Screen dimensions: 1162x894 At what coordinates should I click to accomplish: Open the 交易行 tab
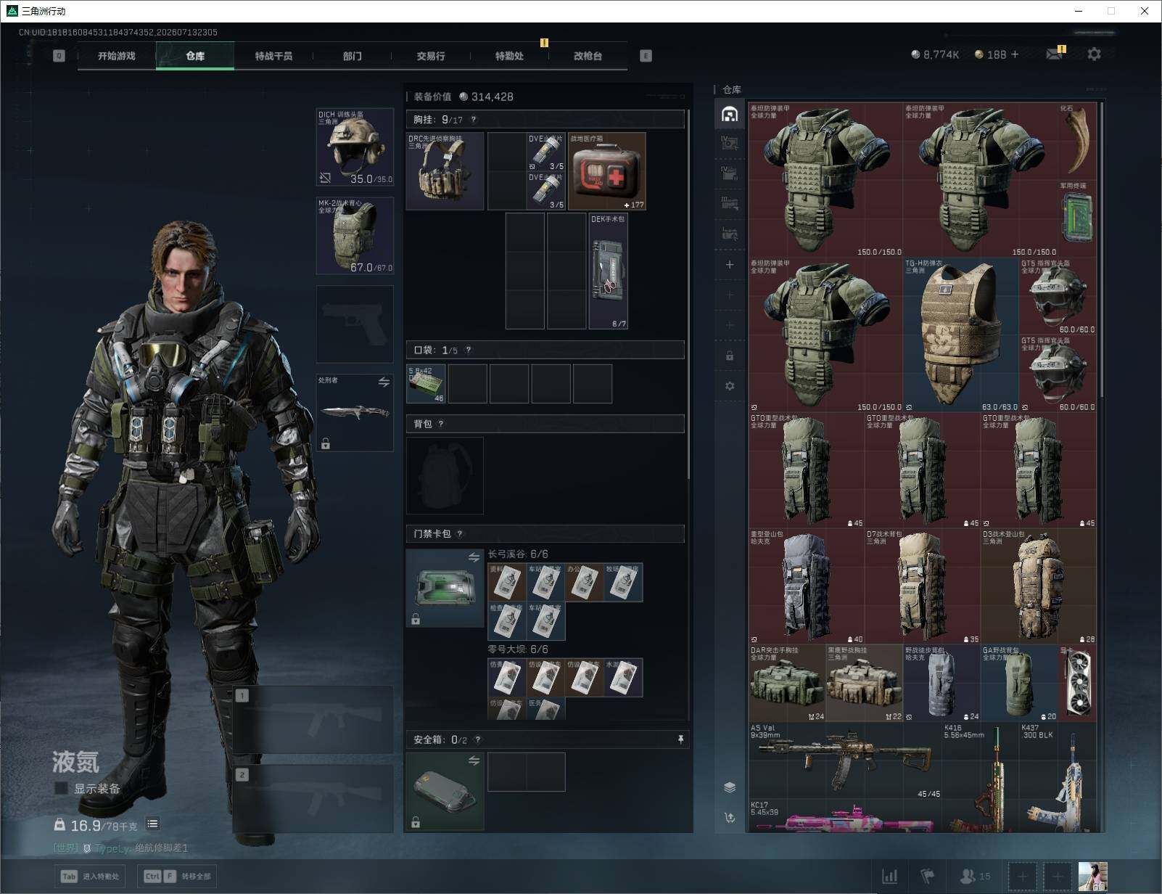[x=431, y=56]
